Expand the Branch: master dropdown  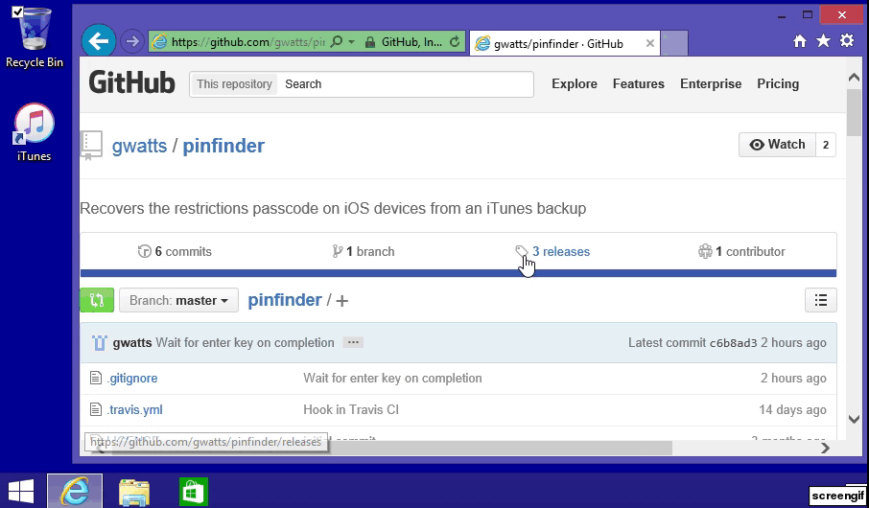coord(178,300)
